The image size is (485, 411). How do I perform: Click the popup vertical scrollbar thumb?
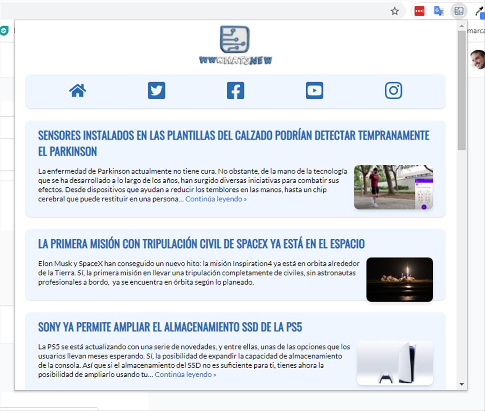(462, 90)
